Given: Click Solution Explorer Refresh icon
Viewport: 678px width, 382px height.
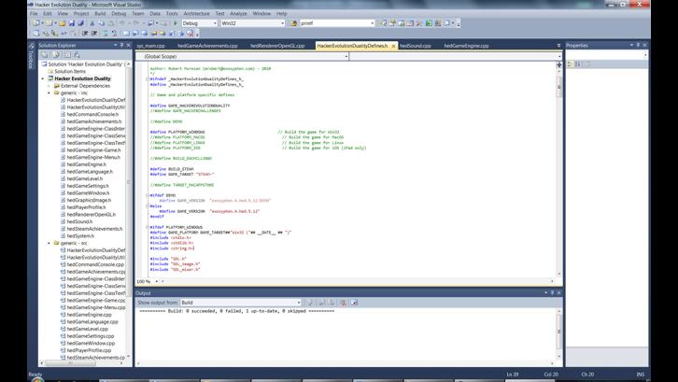Looking at the screenshot, I should [x=66, y=55].
